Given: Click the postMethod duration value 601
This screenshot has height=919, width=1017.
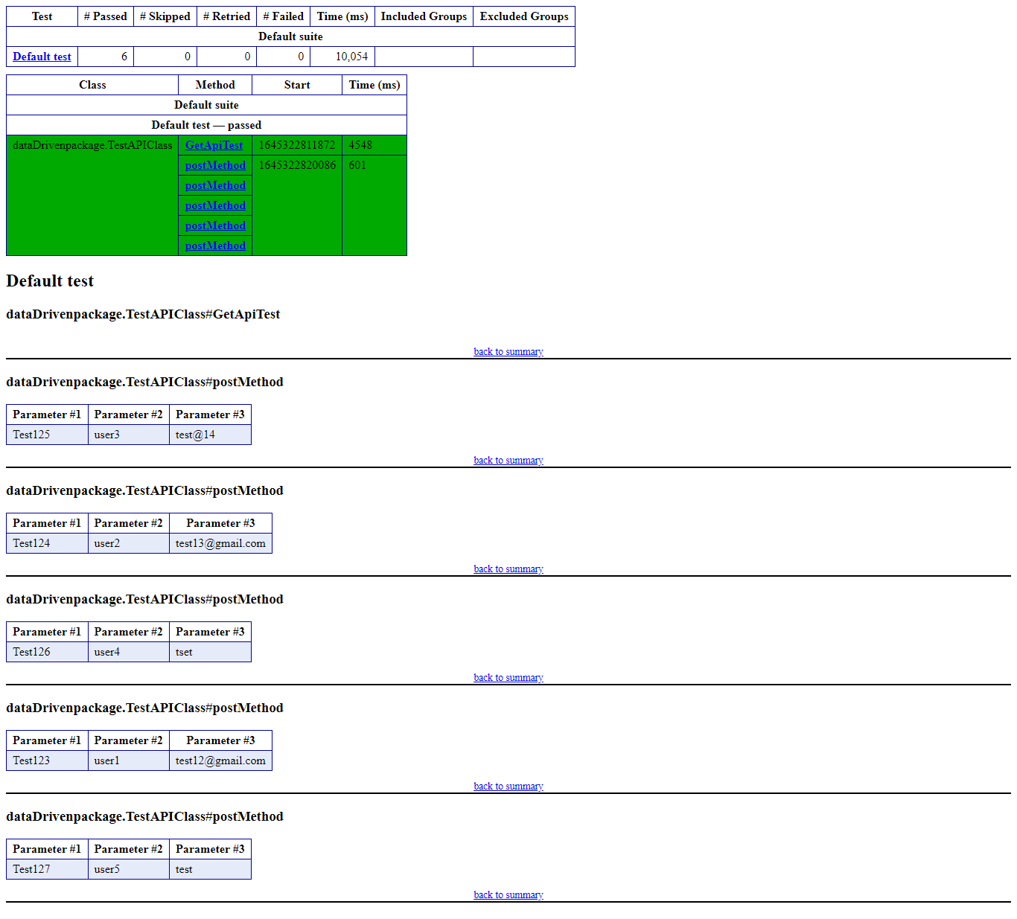Looking at the screenshot, I should pyautogui.click(x=357, y=165).
